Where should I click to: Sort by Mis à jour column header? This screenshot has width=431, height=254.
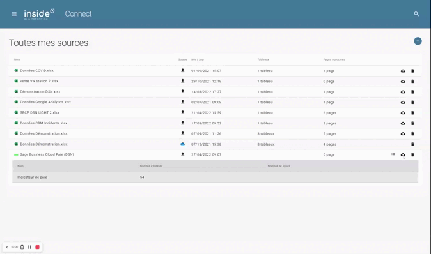(198, 59)
